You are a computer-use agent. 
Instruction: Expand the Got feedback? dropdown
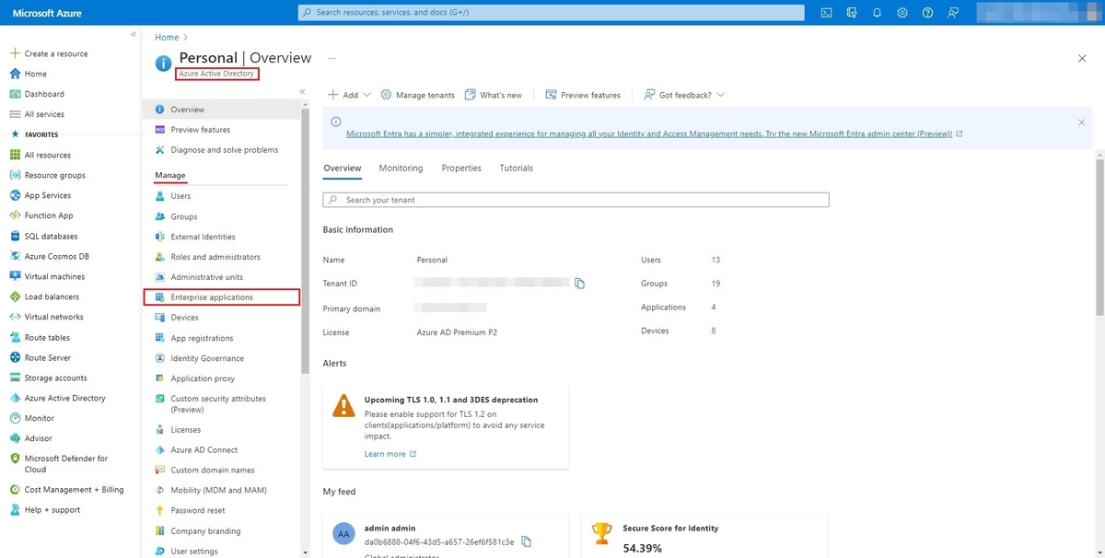click(x=683, y=95)
